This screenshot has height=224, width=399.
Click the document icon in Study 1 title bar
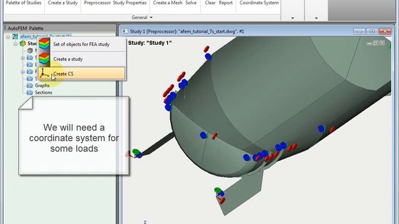click(x=125, y=31)
